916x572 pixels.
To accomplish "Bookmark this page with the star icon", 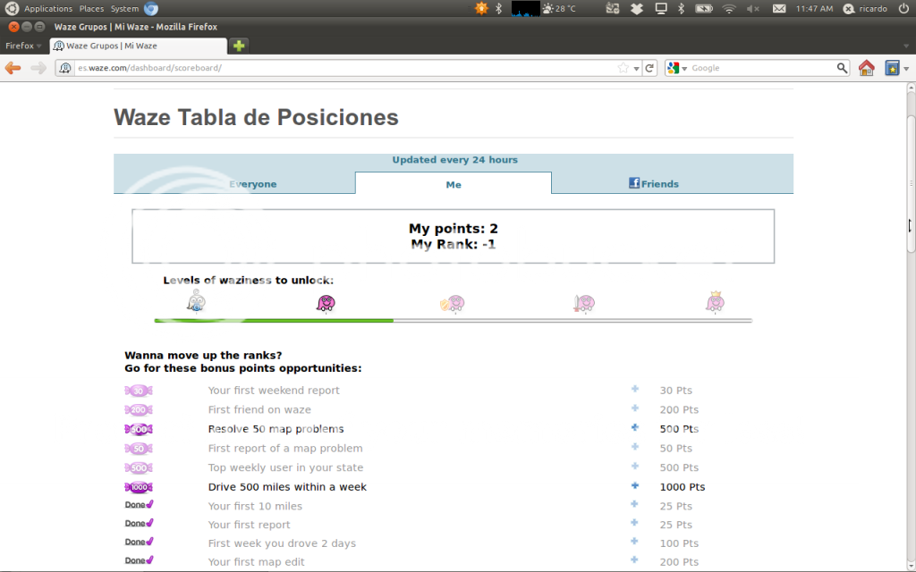I will pyautogui.click(x=623, y=68).
